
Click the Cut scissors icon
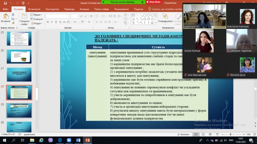(13, 15)
